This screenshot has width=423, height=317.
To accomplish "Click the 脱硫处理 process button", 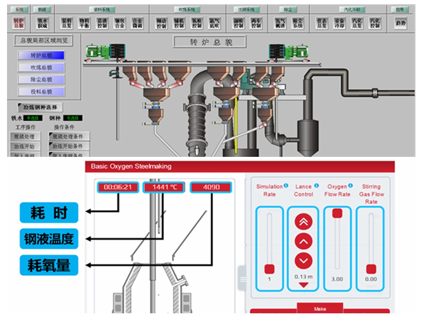I will click(x=25, y=137).
